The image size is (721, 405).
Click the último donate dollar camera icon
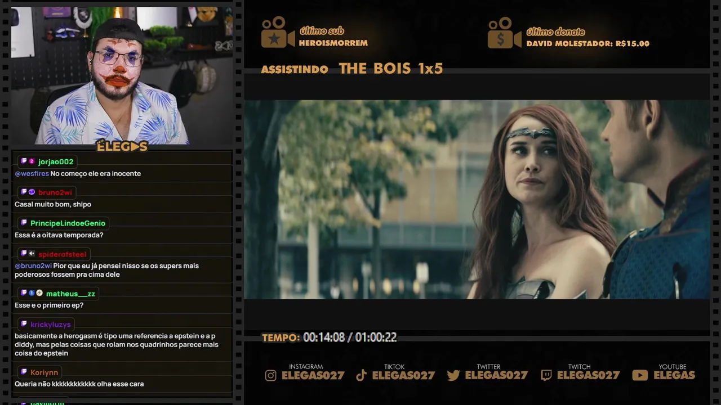pyautogui.click(x=504, y=33)
